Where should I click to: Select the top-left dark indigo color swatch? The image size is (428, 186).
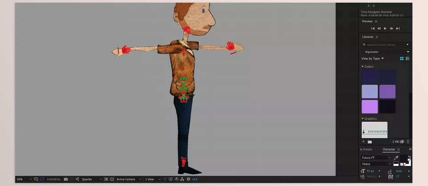click(370, 77)
